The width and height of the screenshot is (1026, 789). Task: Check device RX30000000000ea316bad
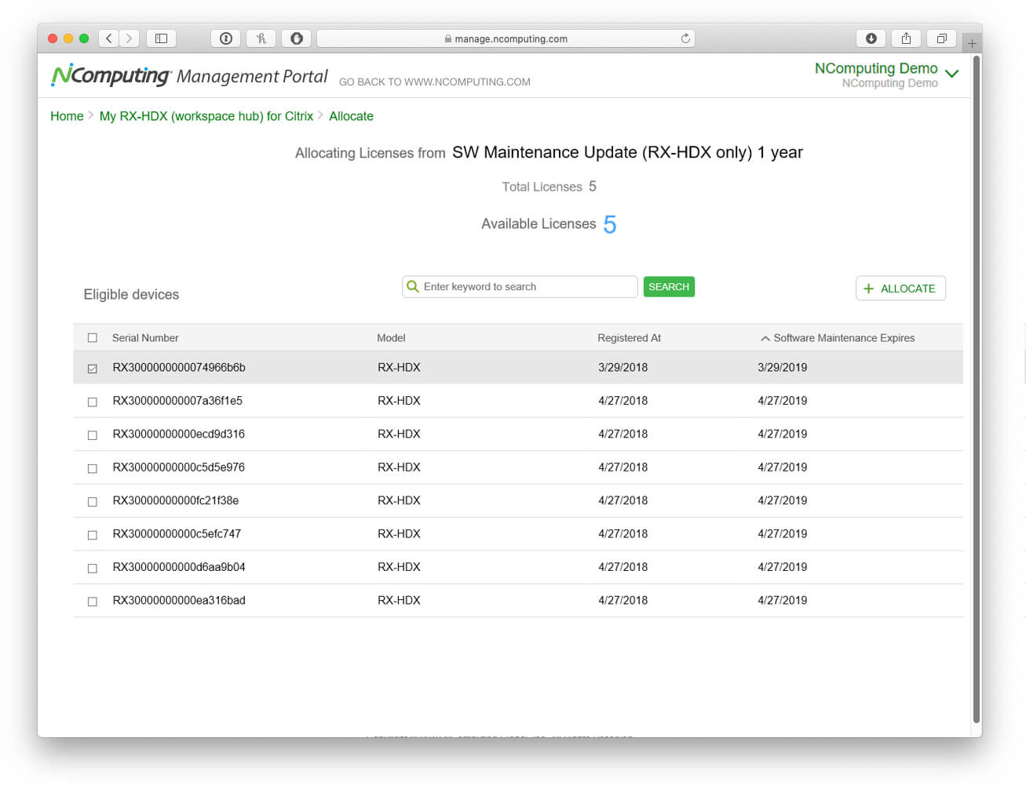point(93,602)
